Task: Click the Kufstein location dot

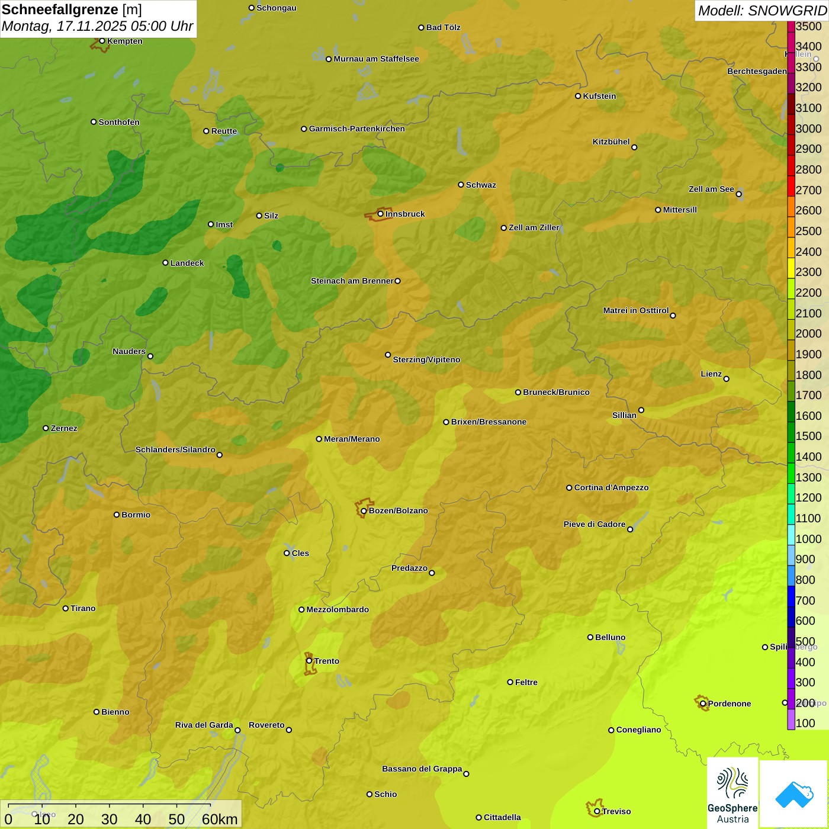Action: point(578,96)
